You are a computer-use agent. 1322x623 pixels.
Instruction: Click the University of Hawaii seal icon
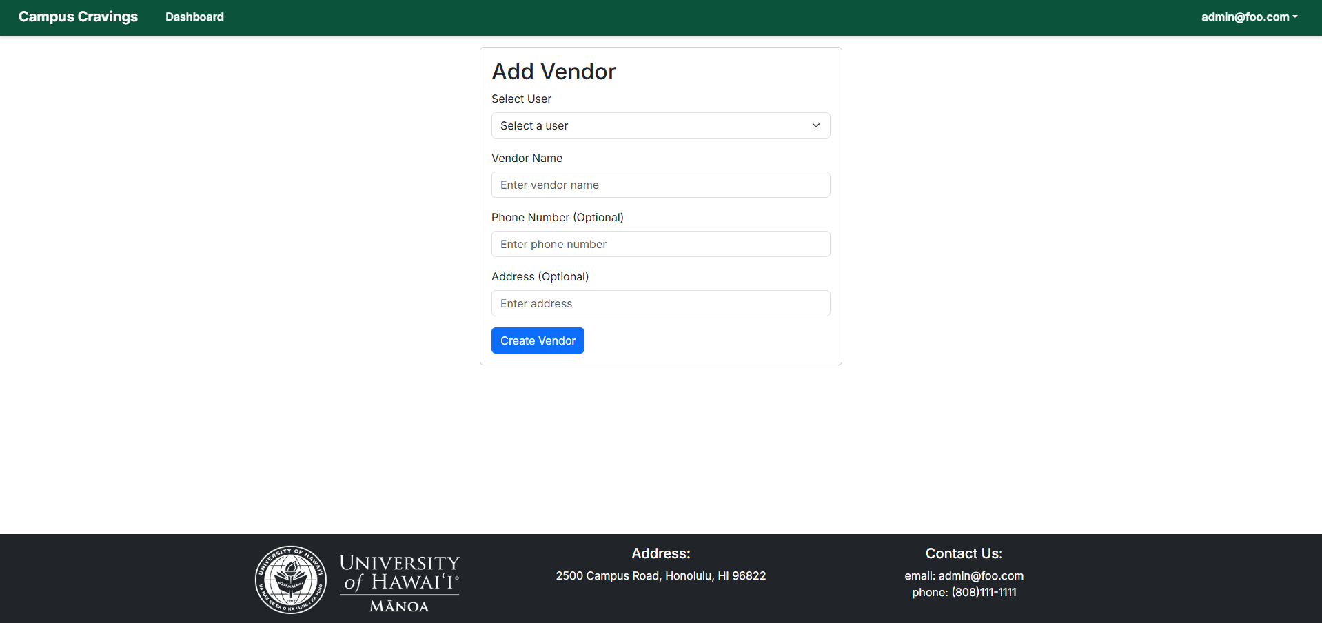click(291, 580)
